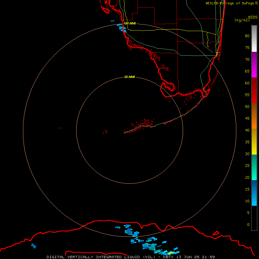Click the 100 NMI range ring label
The height and width of the screenshot is (259, 259).
129,23
